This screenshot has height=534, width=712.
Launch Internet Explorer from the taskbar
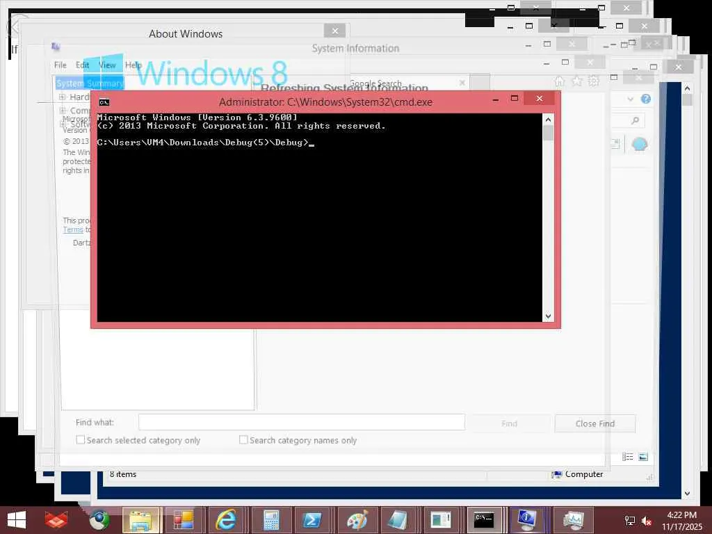226,520
